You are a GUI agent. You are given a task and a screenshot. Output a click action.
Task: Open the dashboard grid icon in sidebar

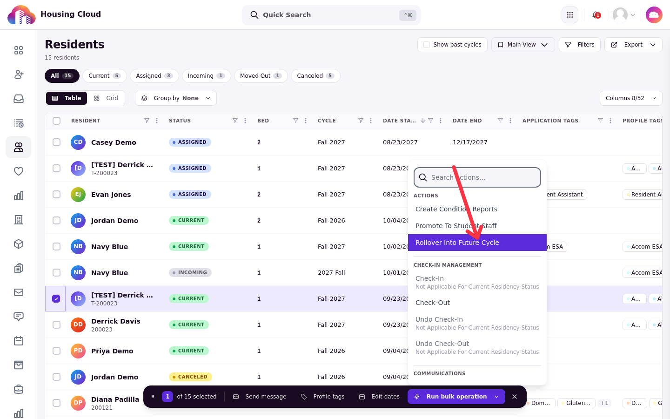(x=19, y=50)
